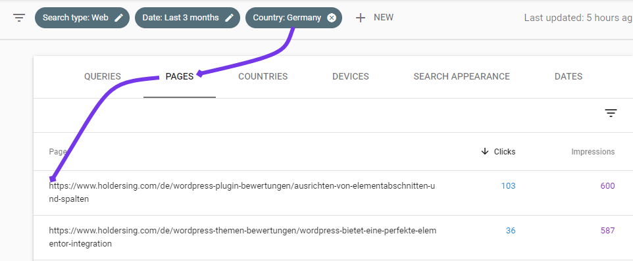The height and width of the screenshot is (261, 633).
Task: Select the Pages tab
Action: click(180, 77)
